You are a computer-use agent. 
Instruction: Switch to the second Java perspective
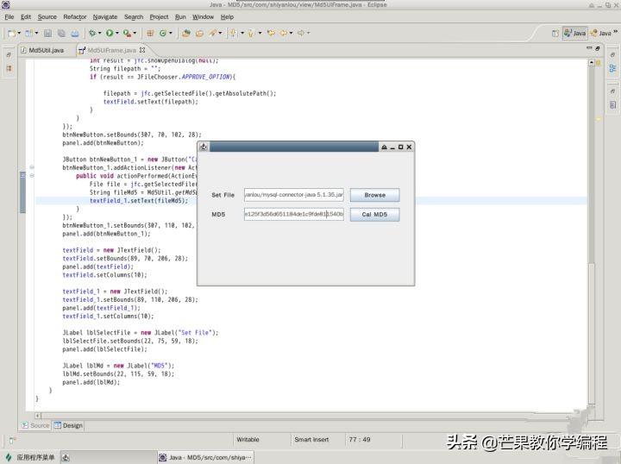[601, 34]
